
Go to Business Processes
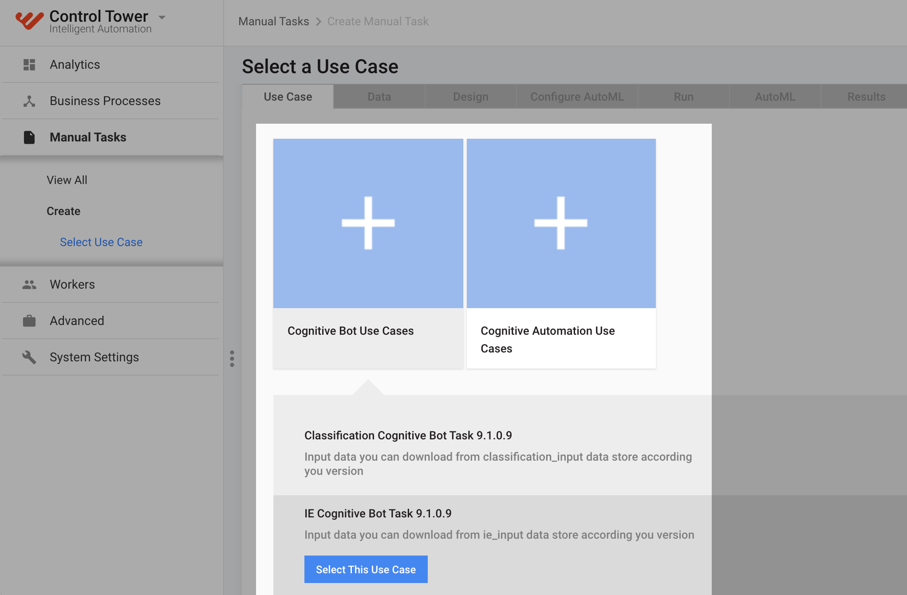click(x=105, y=101)
